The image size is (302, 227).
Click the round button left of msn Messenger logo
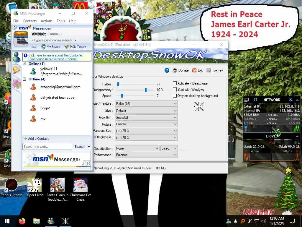coord(15,27)
